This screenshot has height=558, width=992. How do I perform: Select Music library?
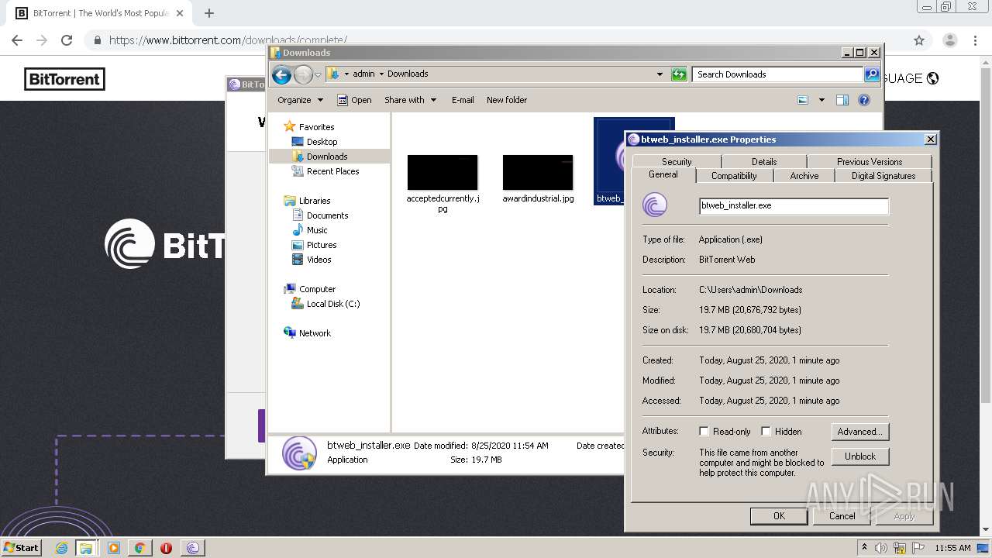[317, 230]
